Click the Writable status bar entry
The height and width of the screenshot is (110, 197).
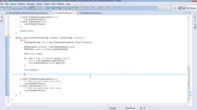[113, 108]
